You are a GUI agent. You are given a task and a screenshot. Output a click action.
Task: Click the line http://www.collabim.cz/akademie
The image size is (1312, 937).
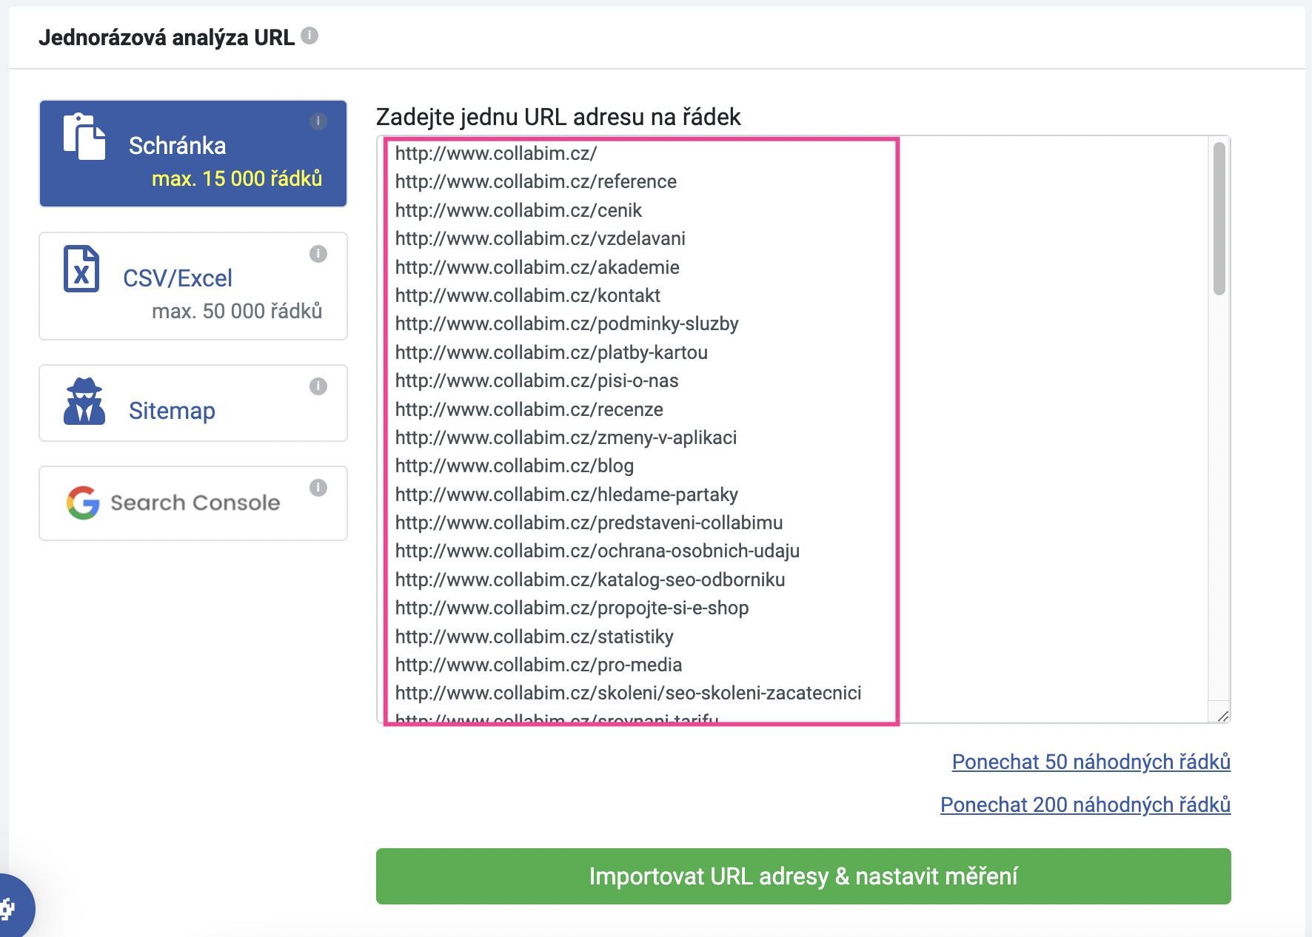click(x=538, y=267)
